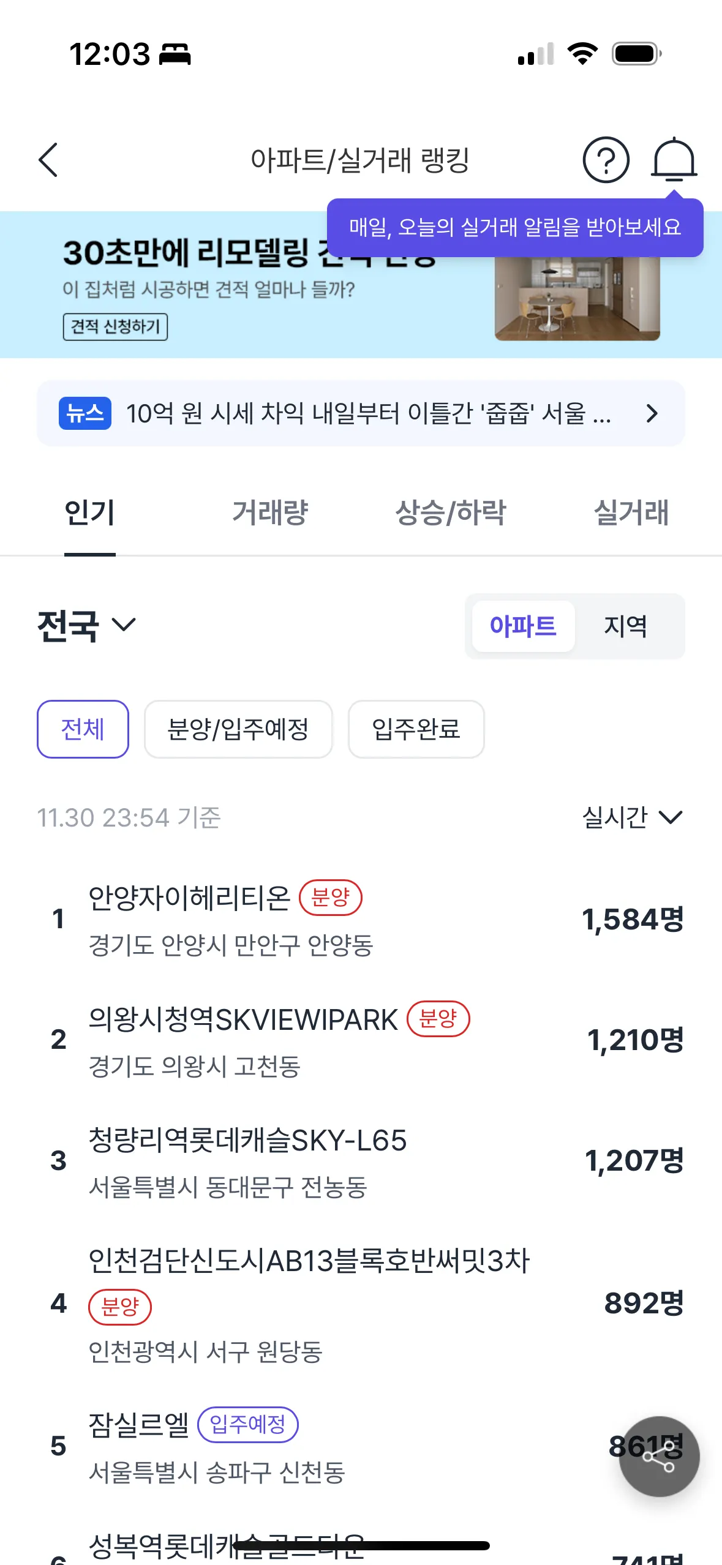Select the 아파트 segment toggle
The width and height of the screenshot is (722, 1565).
click(x=523, y=626)
